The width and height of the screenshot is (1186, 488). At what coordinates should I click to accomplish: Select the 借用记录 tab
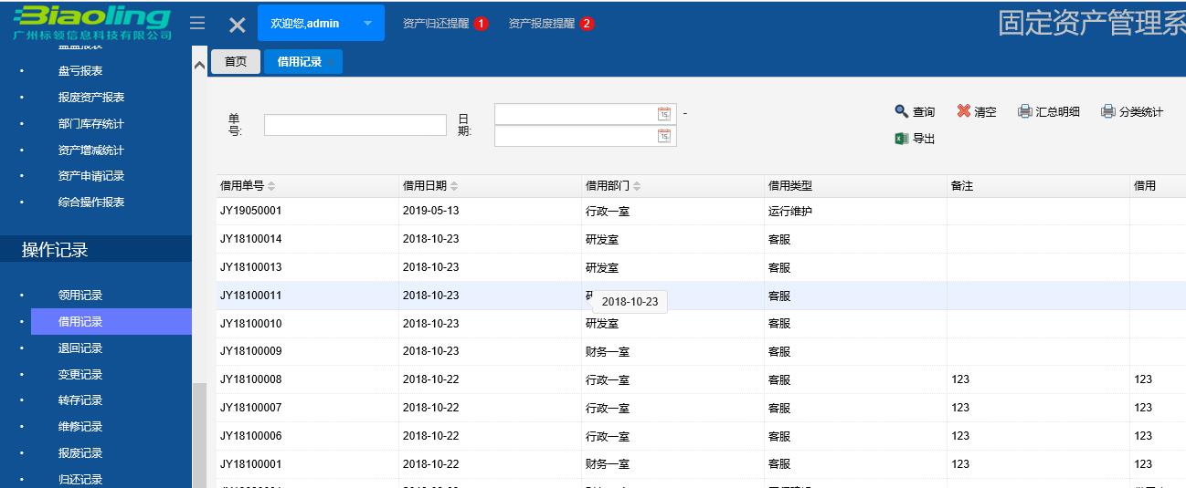(301, 61)
